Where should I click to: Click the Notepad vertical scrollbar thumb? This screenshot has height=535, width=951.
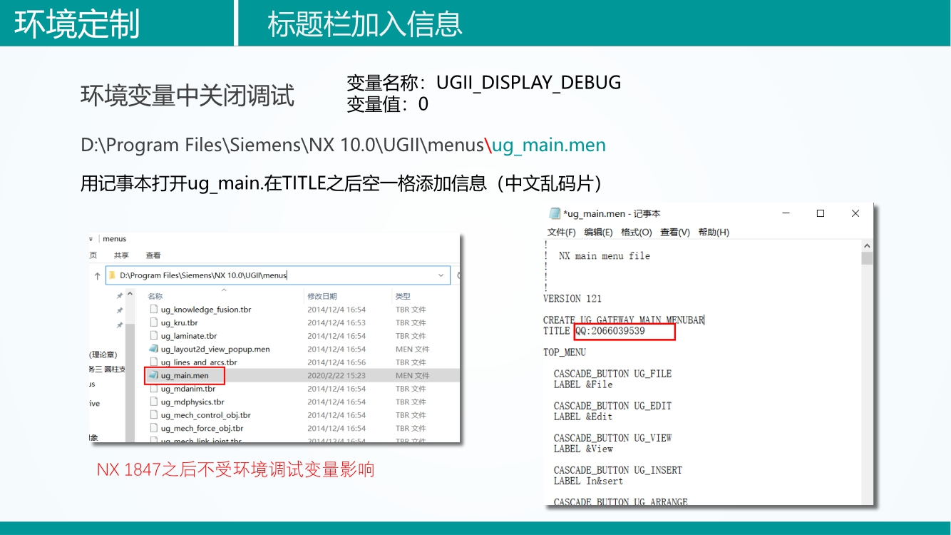(867, 258)
